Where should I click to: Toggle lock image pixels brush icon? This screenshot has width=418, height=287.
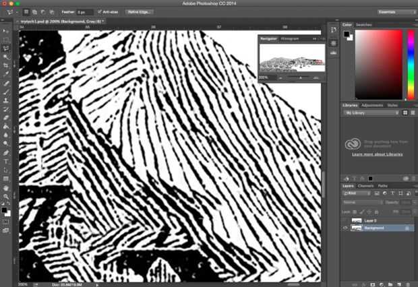point(362,212)
